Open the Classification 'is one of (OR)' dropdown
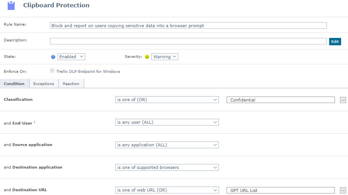Viewport: 348px width, 195px height. 167,100
